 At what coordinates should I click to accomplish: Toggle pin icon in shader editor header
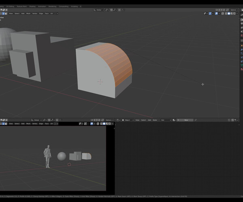coord(196,120)
